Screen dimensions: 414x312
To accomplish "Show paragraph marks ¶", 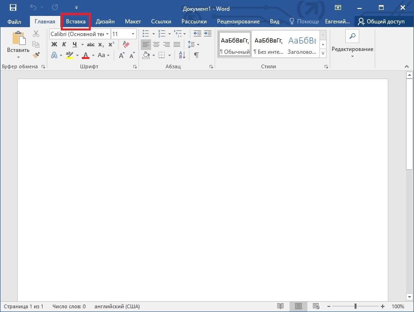I will [x=196, y=55].
